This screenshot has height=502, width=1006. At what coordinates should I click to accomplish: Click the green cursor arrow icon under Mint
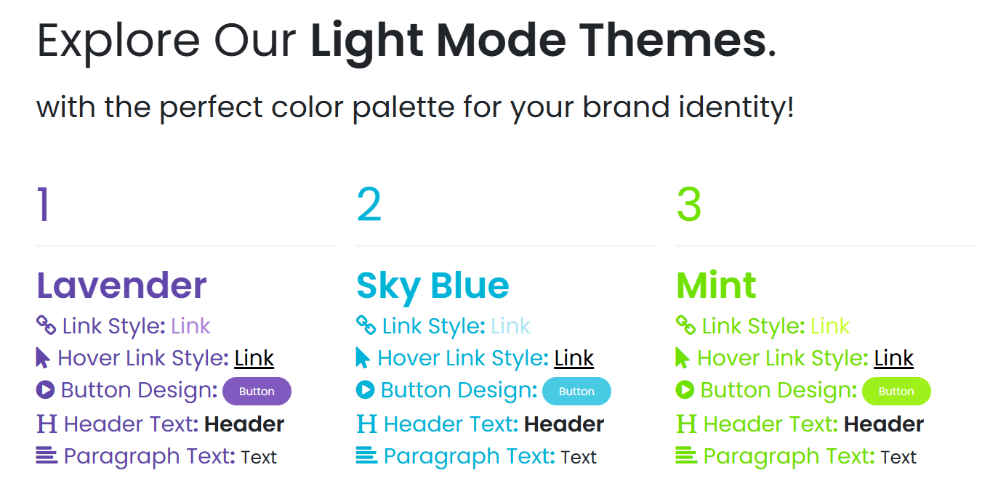[x=682, y=357]
